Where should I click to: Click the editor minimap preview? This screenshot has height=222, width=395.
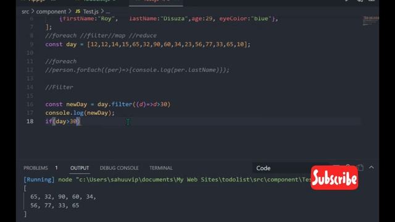pos(370,20)
